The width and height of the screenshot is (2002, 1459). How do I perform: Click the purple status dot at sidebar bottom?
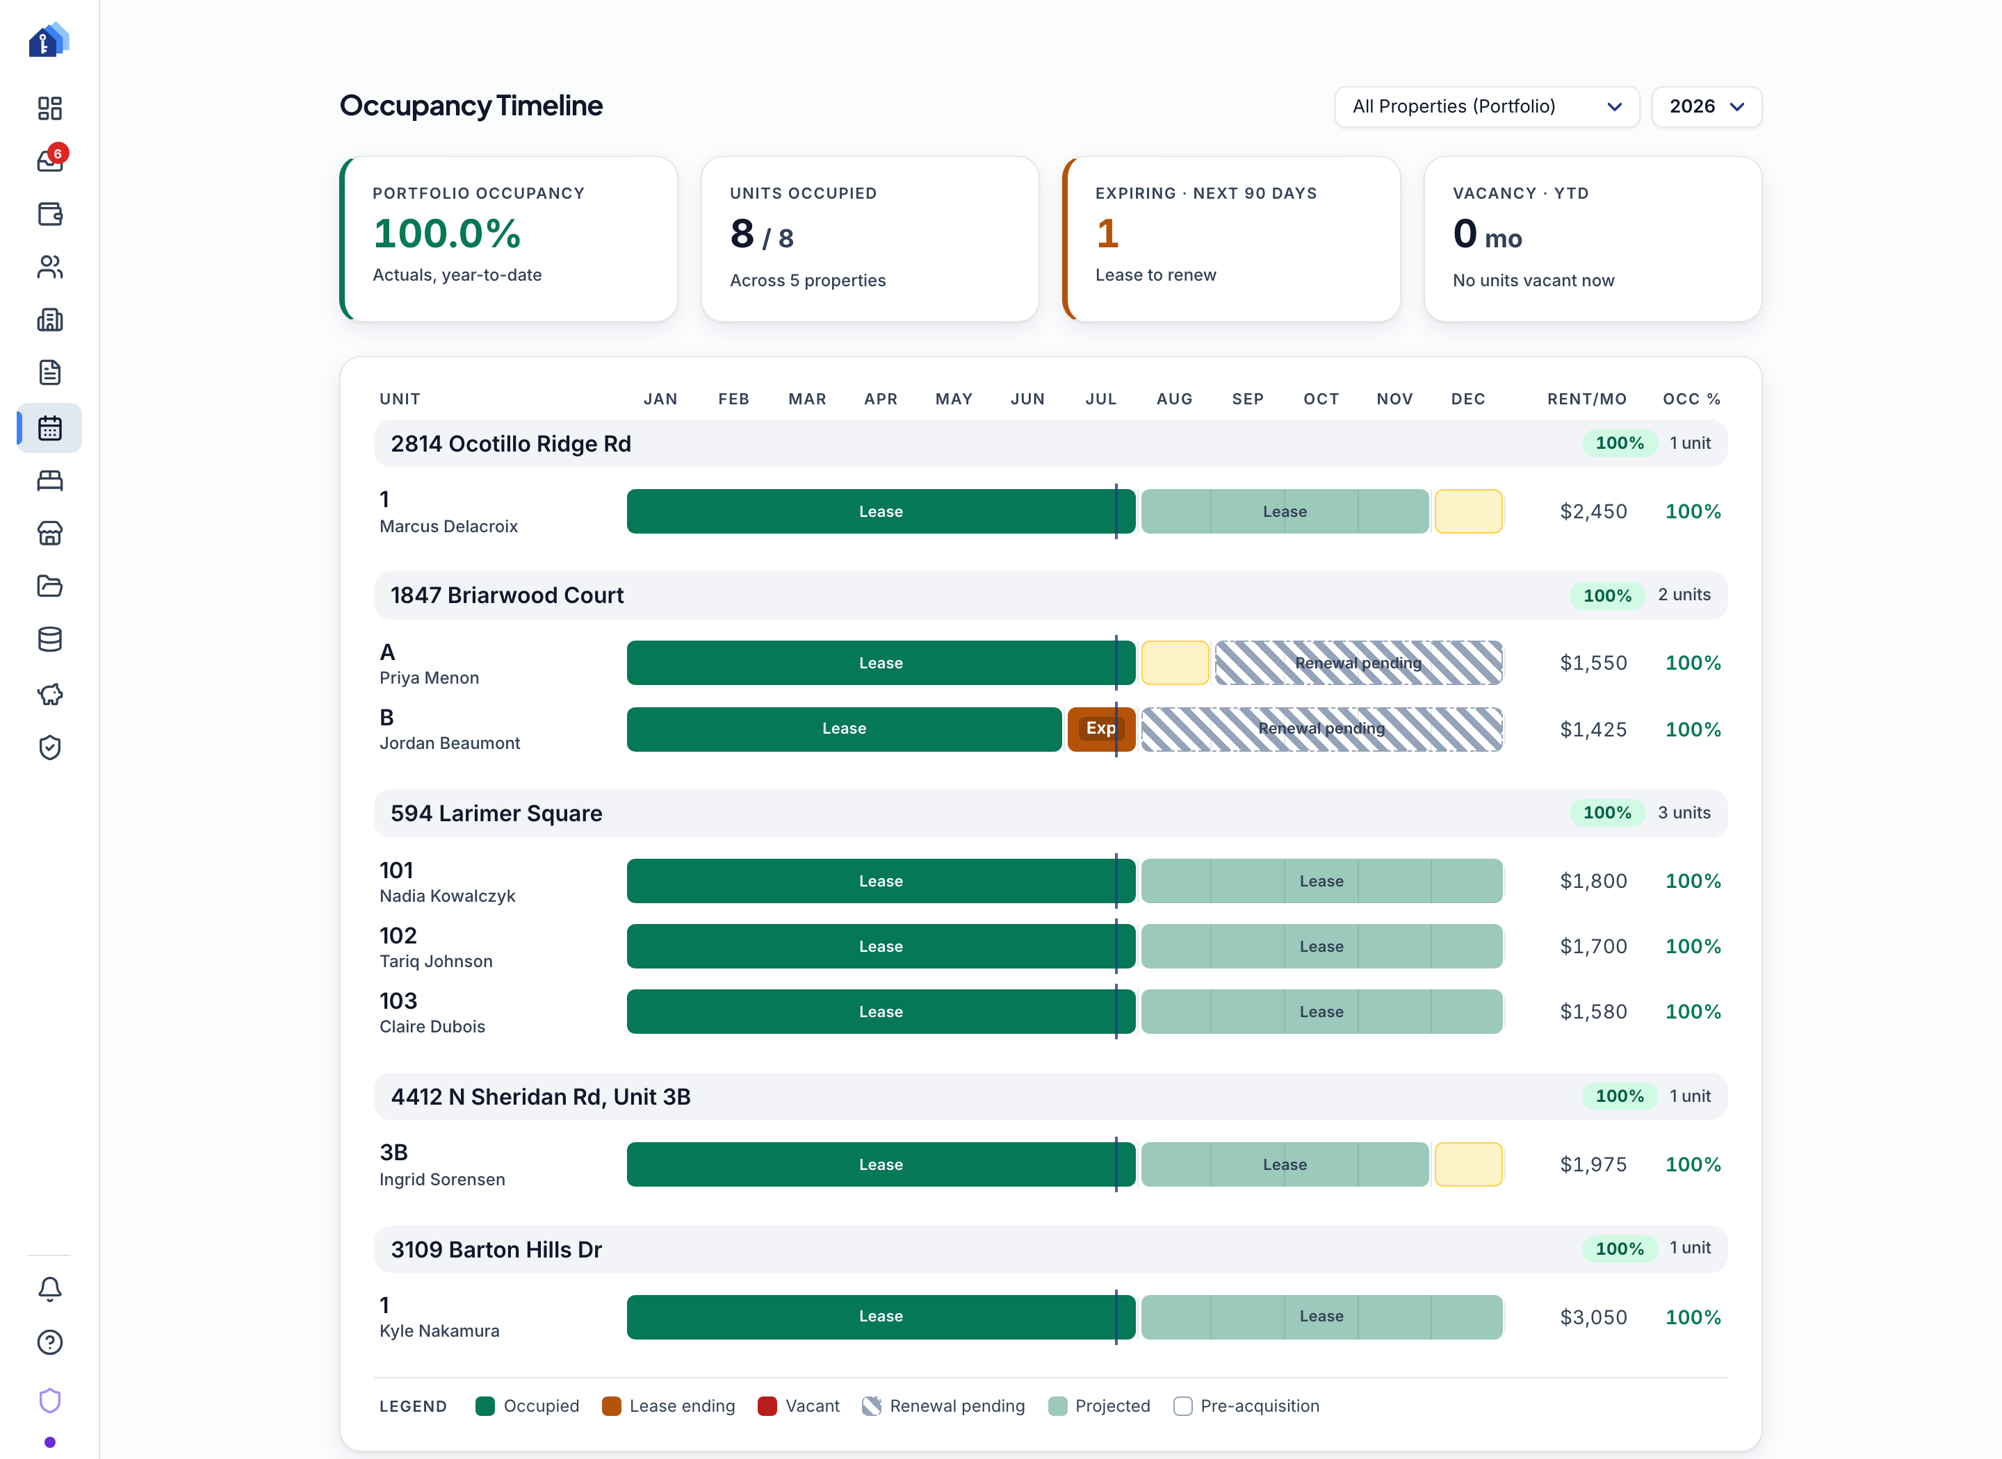(x=49, y=1442)
